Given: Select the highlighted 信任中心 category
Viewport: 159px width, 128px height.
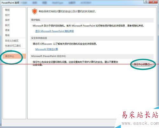Looking at the screenshot, I should pyautogui.click(x=14, y=56).
